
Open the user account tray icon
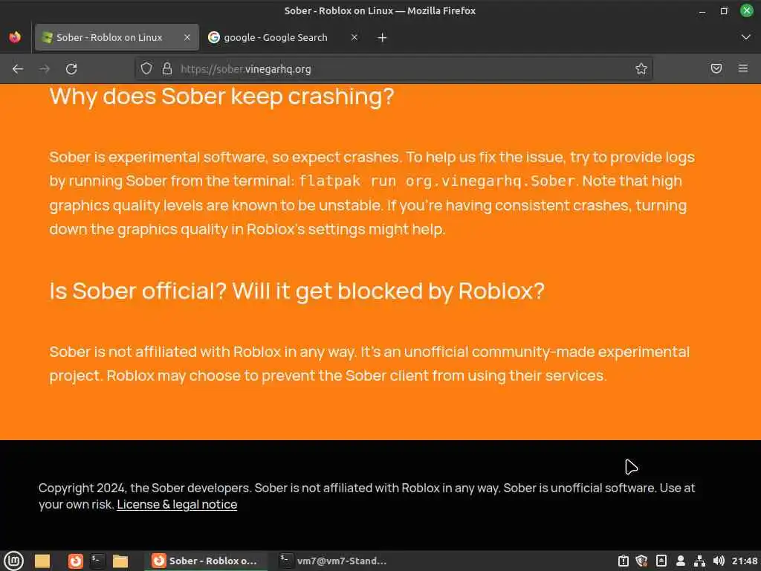681,561
